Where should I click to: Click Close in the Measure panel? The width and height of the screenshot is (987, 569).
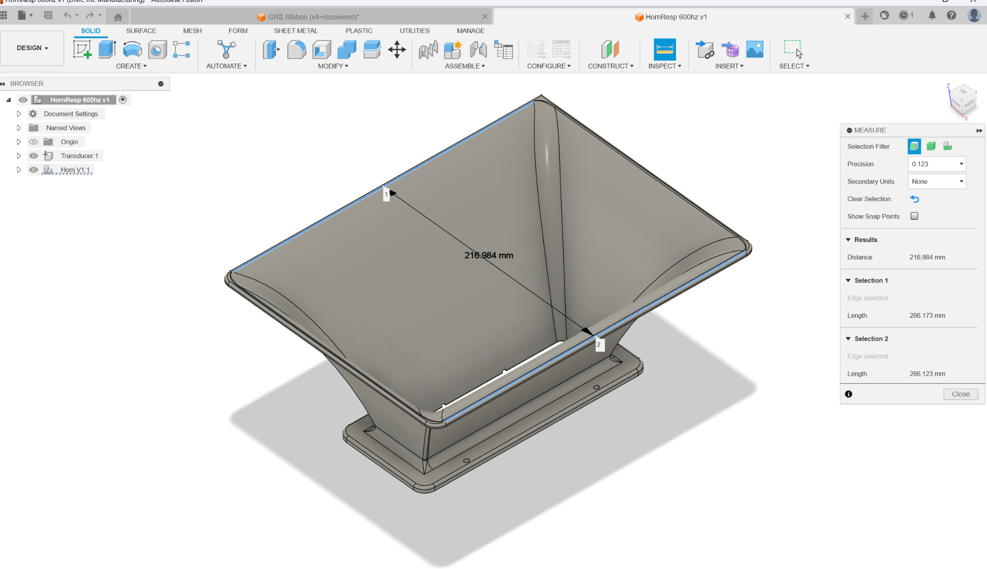coord(960,394)
